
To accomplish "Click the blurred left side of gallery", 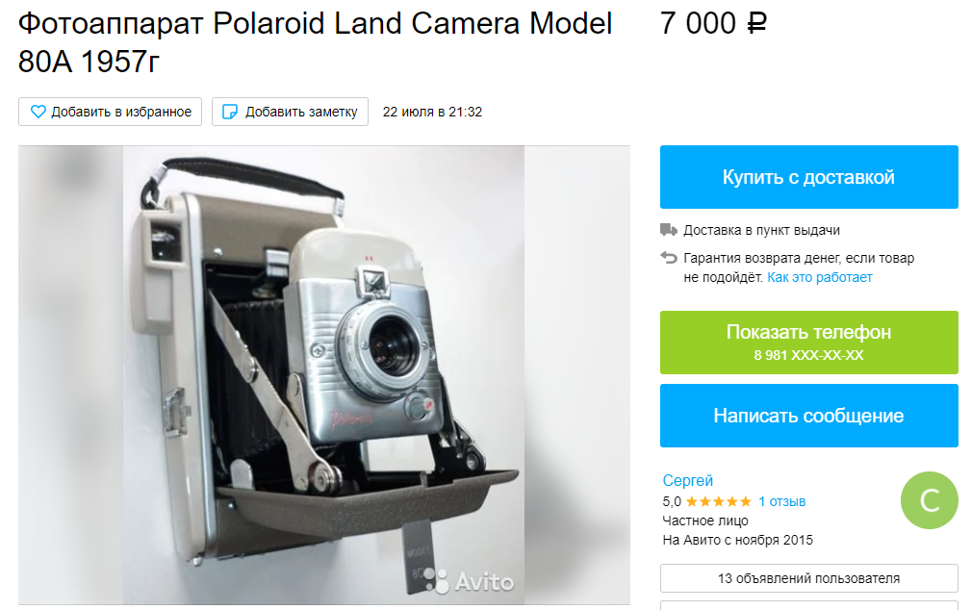I will (70, 375).
